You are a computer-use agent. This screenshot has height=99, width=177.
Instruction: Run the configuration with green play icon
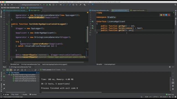(x=44, y=5)
